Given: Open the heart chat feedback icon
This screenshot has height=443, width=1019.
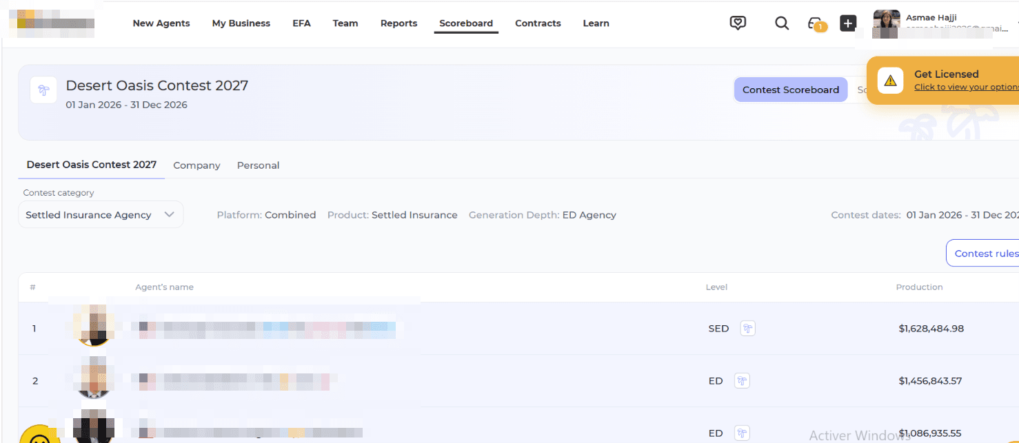Looking at the screenshot, I should (x=738, y=23).
